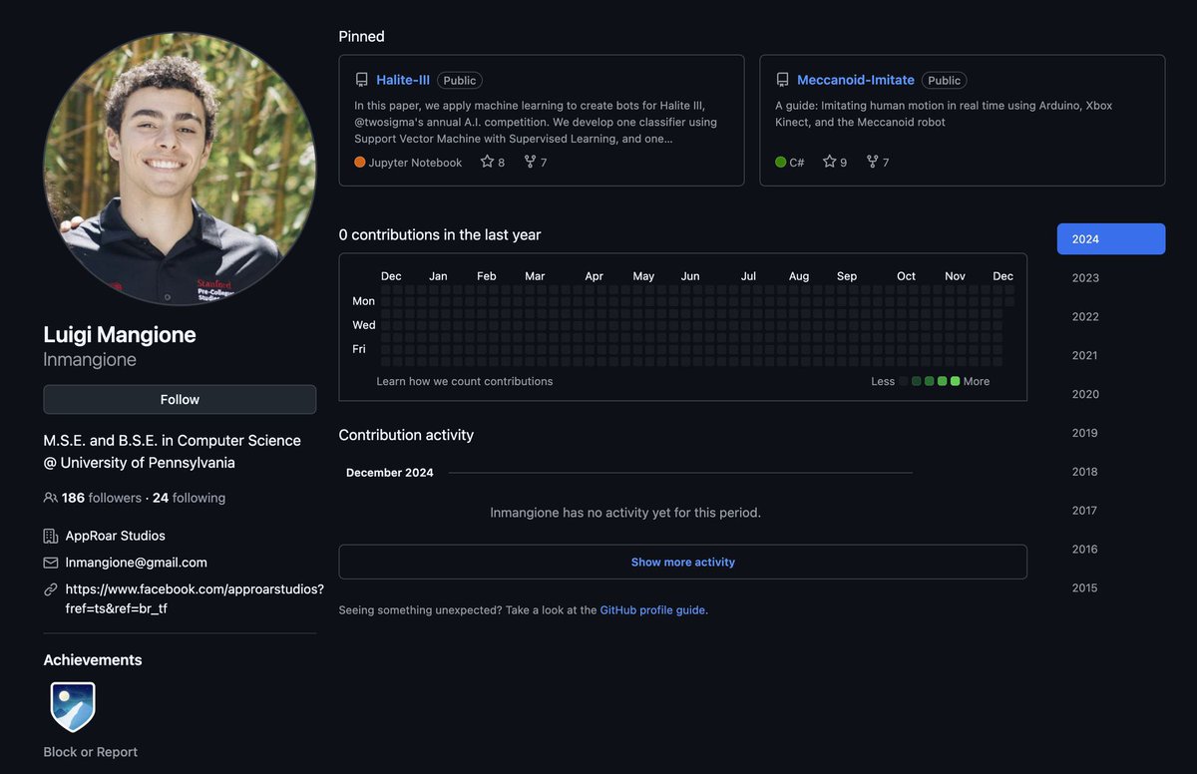Click the link icon beside the Facebook URL
This screenshot has height=774, width=1197.
(x=51, y=589)
